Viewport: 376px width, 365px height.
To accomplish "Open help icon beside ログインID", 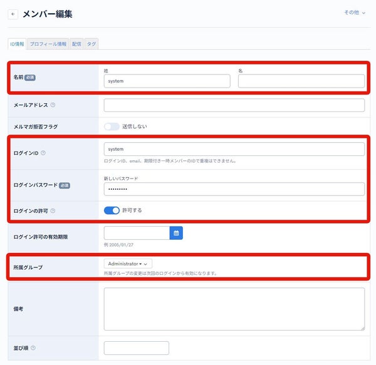I will coord(43,153).
